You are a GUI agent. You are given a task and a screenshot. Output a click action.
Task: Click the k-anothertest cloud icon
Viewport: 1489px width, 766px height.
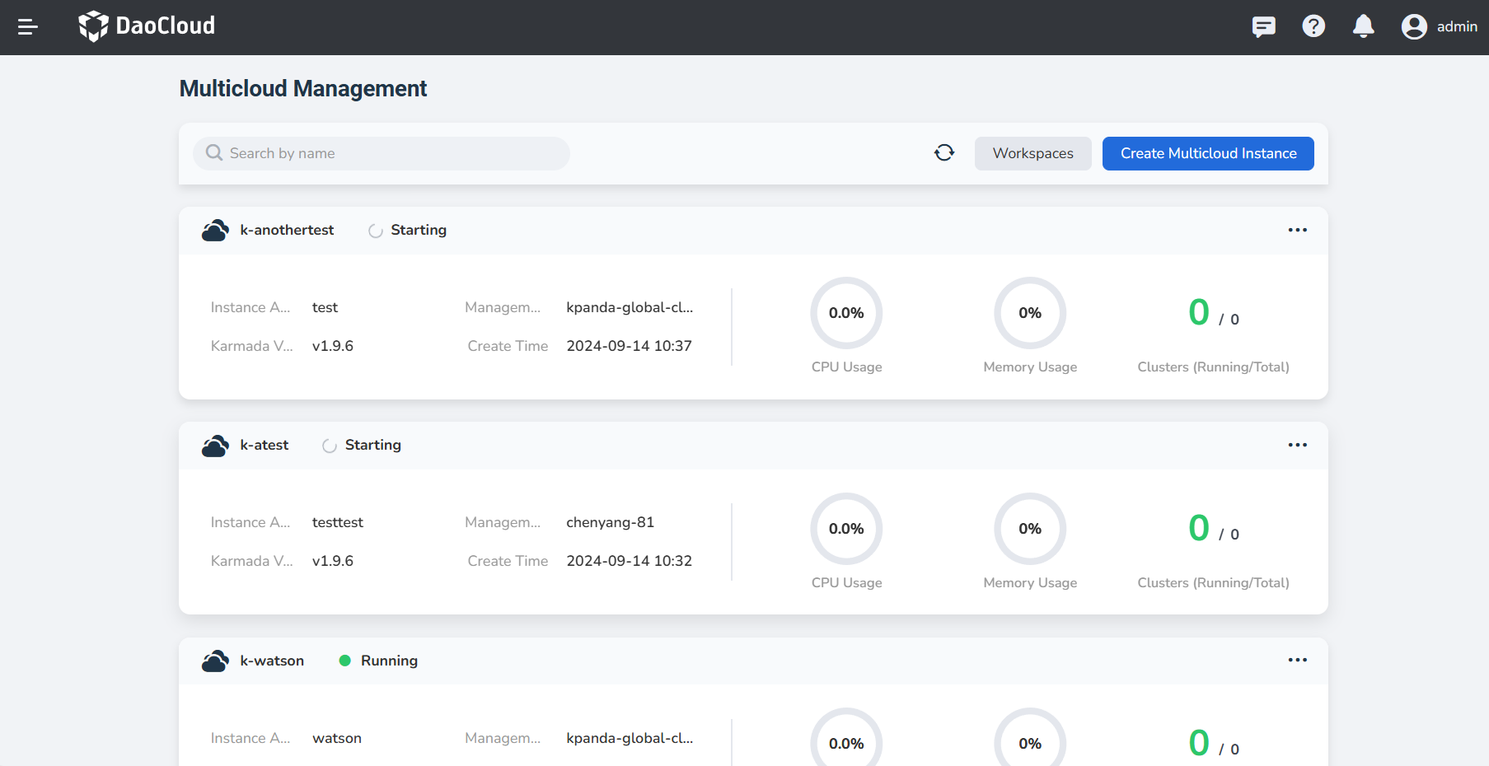click(x=215, y=231)
